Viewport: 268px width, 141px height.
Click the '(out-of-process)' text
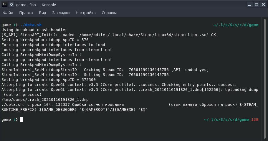pos(23,95)
